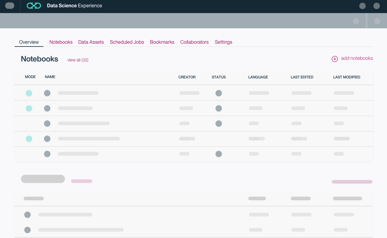Select the Overview tab
The width and height of the screenshot is (387, 238).
(29, 42)
